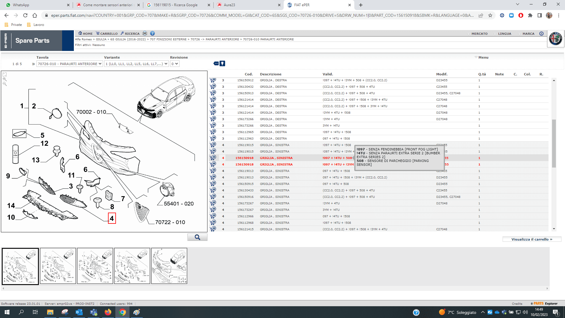Open a new browser tab
Screen dimensions: 565x318
click(361, 5)
